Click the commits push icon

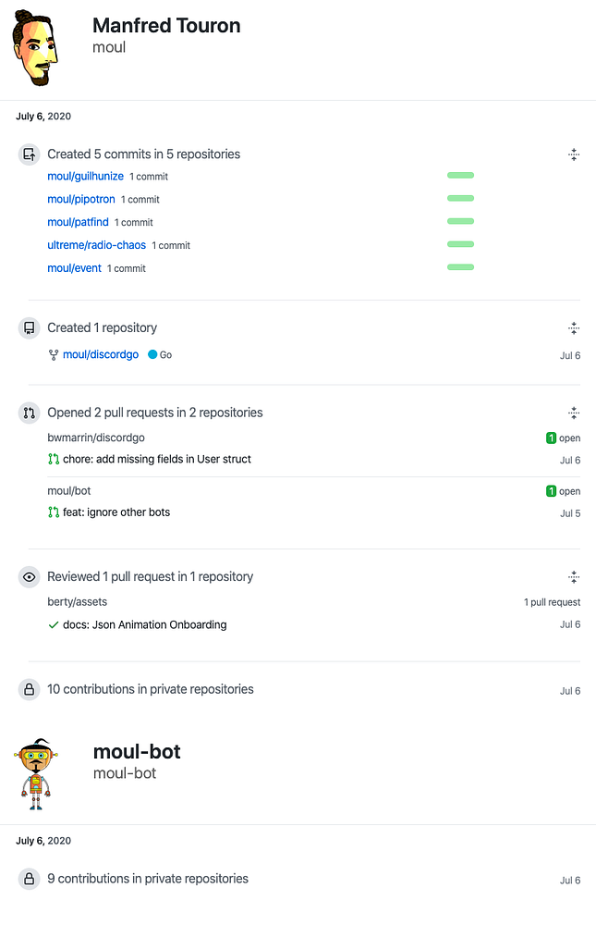pyautogui.click(x=29, y=154)
